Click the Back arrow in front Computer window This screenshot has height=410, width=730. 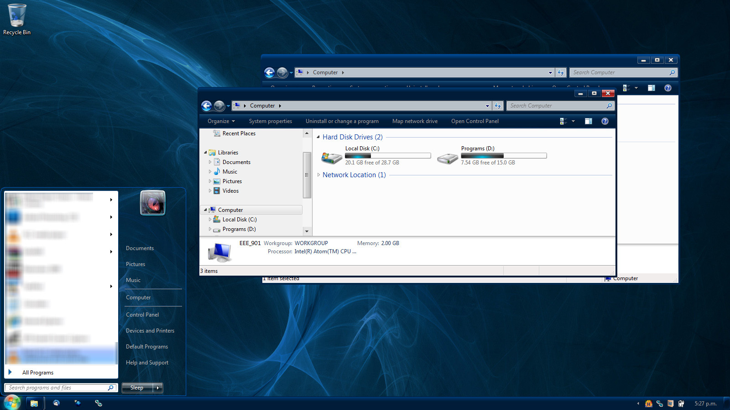(x=207, y=106)
